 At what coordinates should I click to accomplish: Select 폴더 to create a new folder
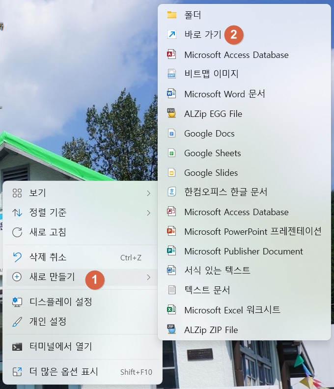pos(244,15)
